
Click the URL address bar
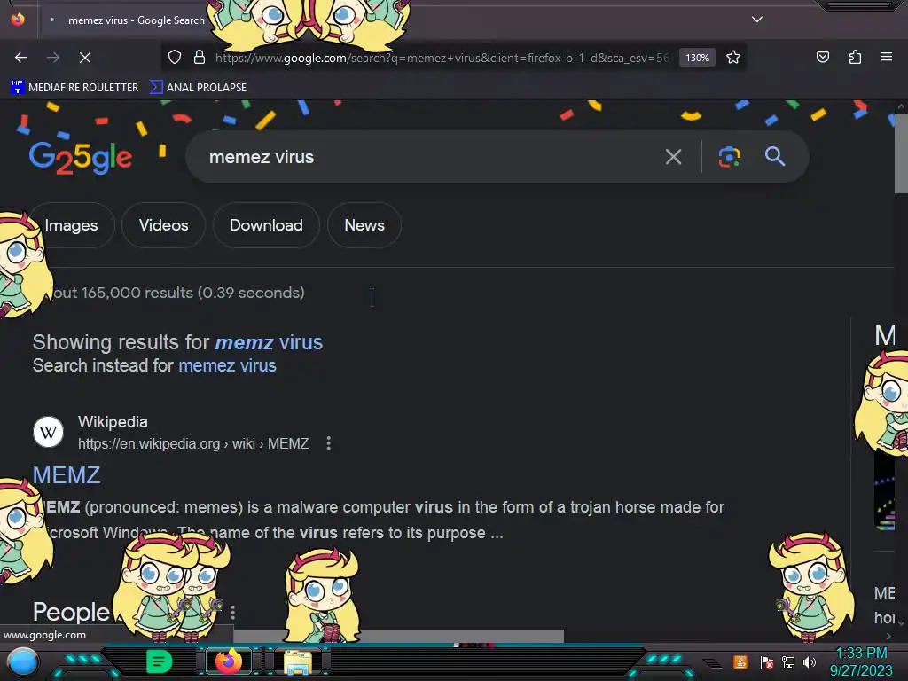click(x=442, y=58)
